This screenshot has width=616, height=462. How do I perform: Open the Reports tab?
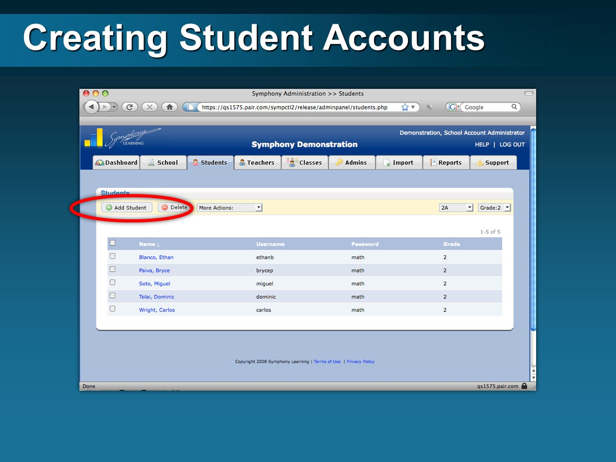[x=446, y=162]
